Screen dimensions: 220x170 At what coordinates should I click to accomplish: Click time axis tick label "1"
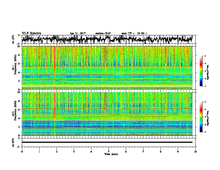[39, 151]
